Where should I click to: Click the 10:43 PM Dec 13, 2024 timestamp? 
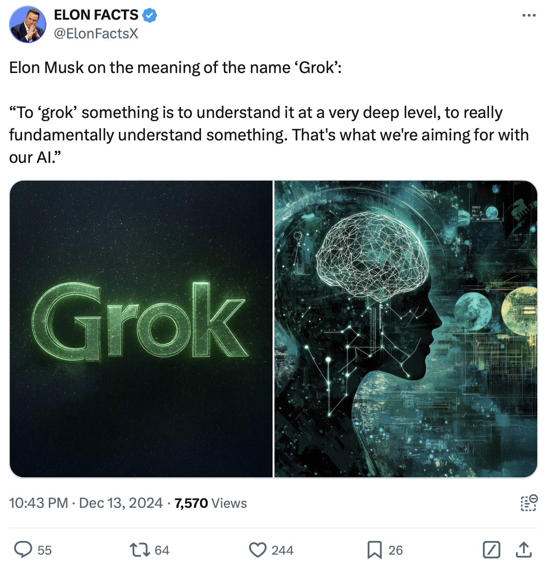pos(86,503)
